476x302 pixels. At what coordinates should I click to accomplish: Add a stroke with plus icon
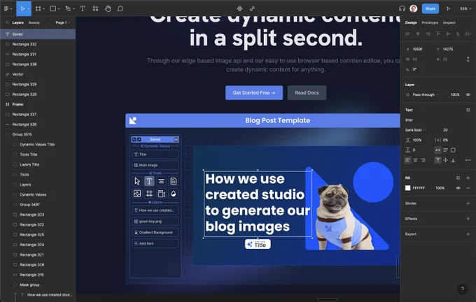(x=468, y=203)
